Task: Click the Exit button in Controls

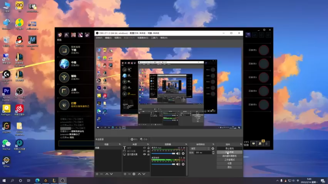Action: tap(230, 167)
